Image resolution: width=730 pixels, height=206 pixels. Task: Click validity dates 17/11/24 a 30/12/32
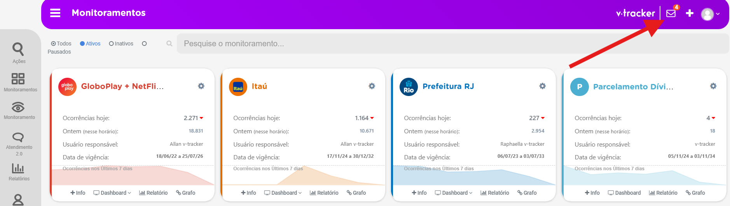(350, 156)
